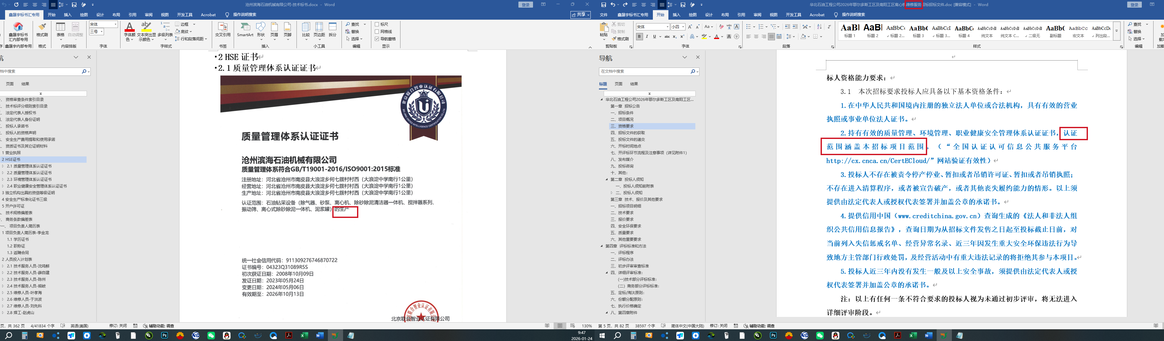This screenshot has width=1164, height=341.
Task: Apply Italic formatting in right Word window
Action: coord(647,36)
